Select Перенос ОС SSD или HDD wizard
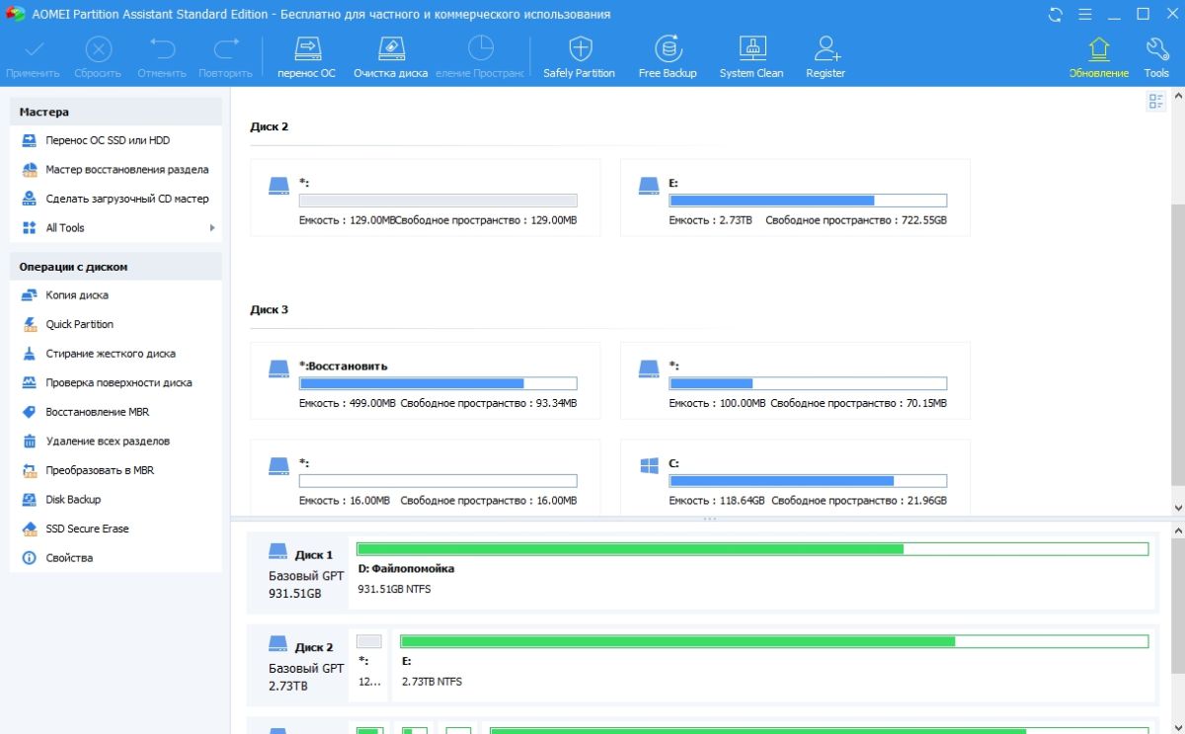 [108, 140]
